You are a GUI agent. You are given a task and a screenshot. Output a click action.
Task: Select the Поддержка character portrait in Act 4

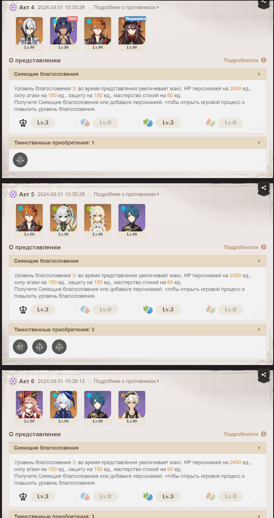coord(132,34)
